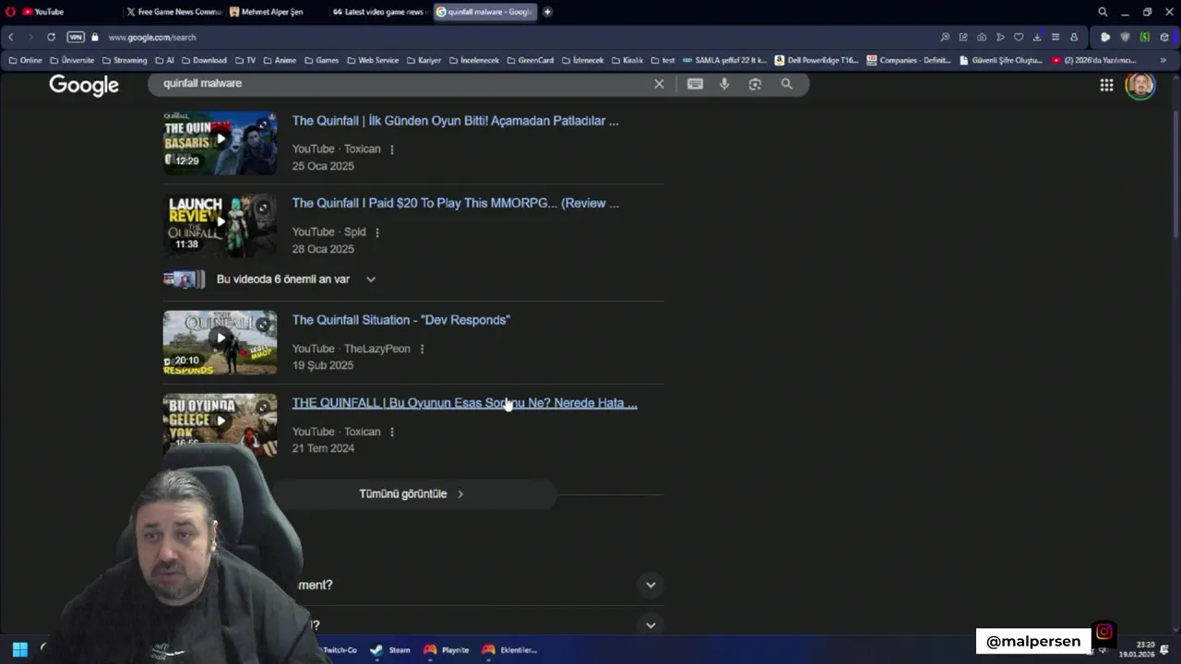Add bookmark with the heart icon

pyautogui.click(x=1019, y=37)
